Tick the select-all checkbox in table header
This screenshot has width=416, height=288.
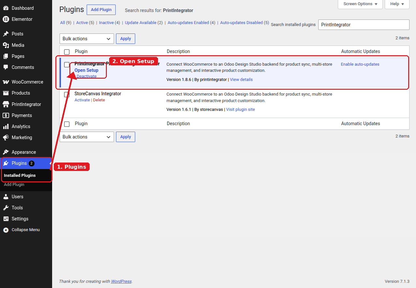pos(67,52)
